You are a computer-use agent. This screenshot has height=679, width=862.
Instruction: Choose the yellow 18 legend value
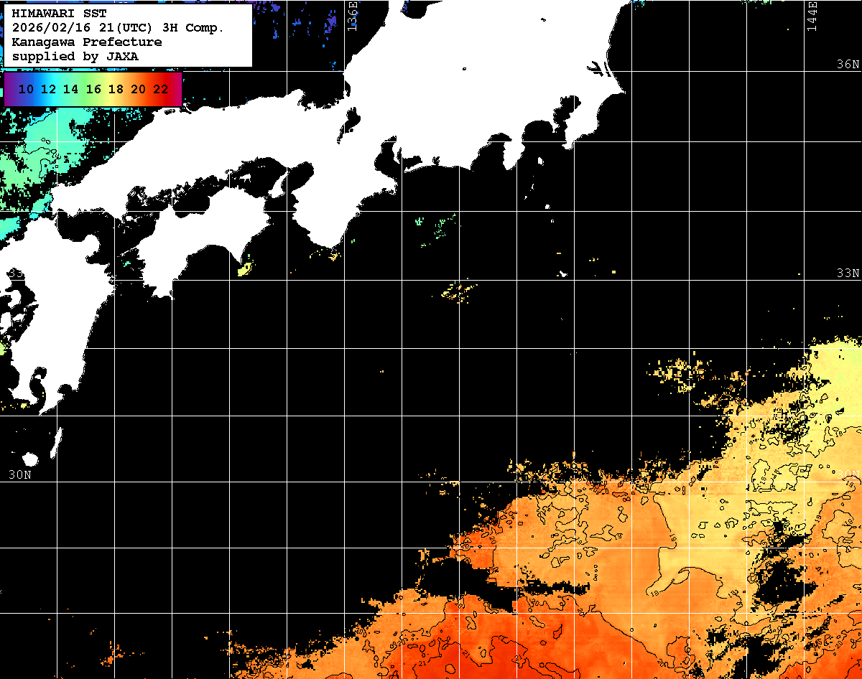click(x=116, y=90)
